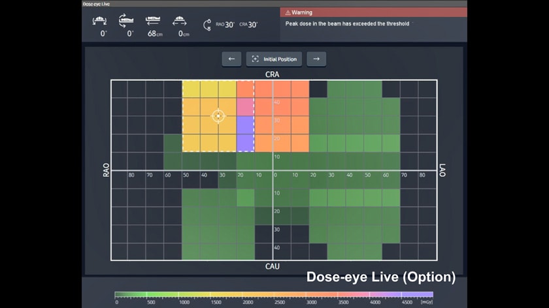Click the warning triangle icon
This screenshot has width=549, height=308.
point(288,12)
